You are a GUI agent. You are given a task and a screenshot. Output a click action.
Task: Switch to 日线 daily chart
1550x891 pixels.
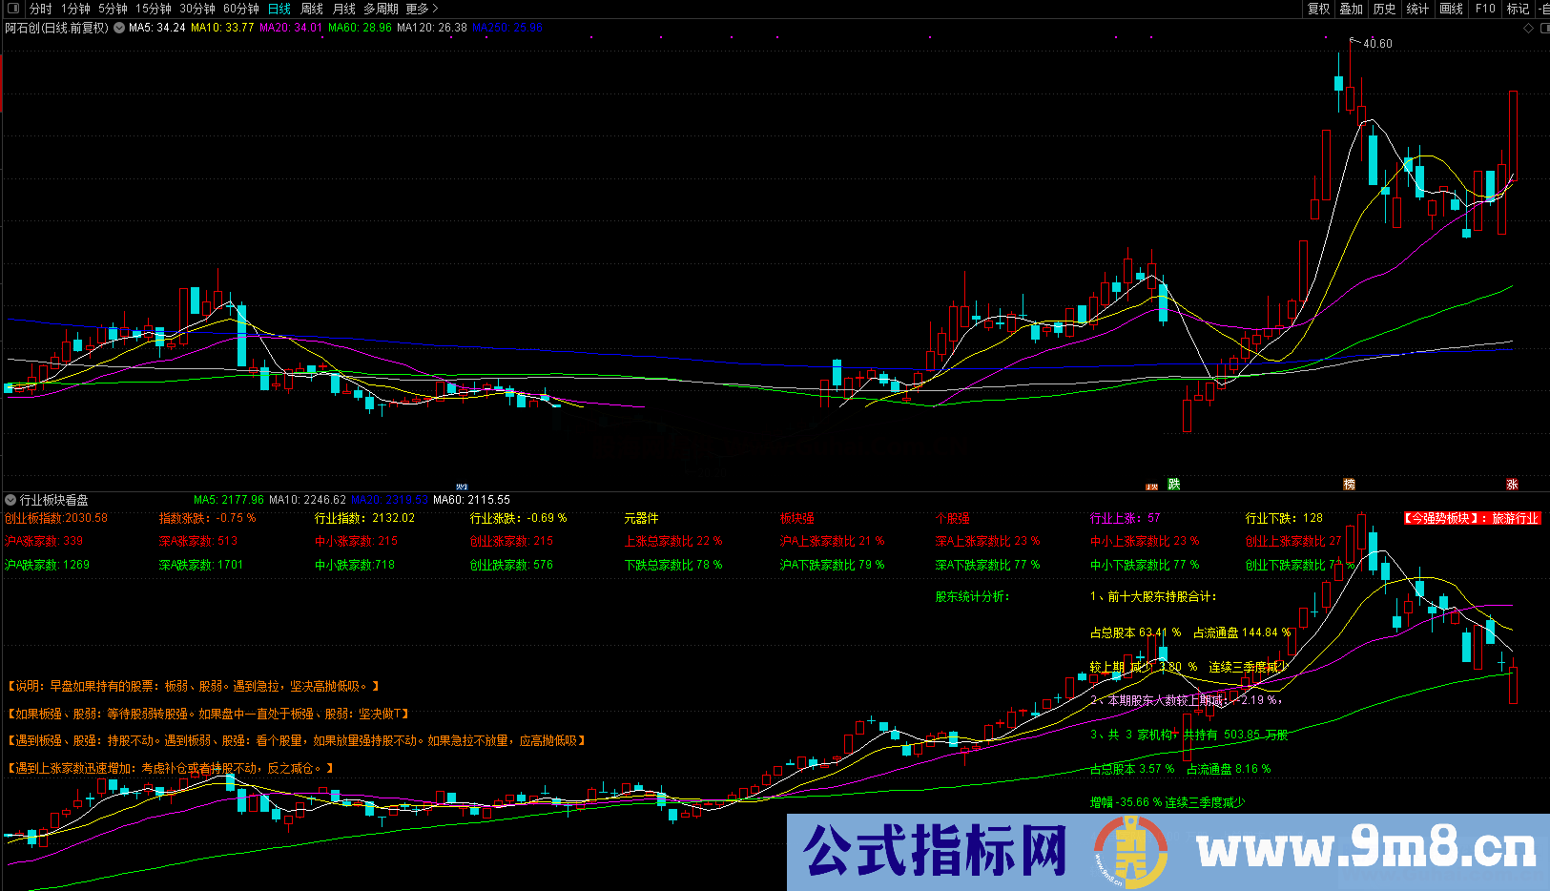(279, 9)
